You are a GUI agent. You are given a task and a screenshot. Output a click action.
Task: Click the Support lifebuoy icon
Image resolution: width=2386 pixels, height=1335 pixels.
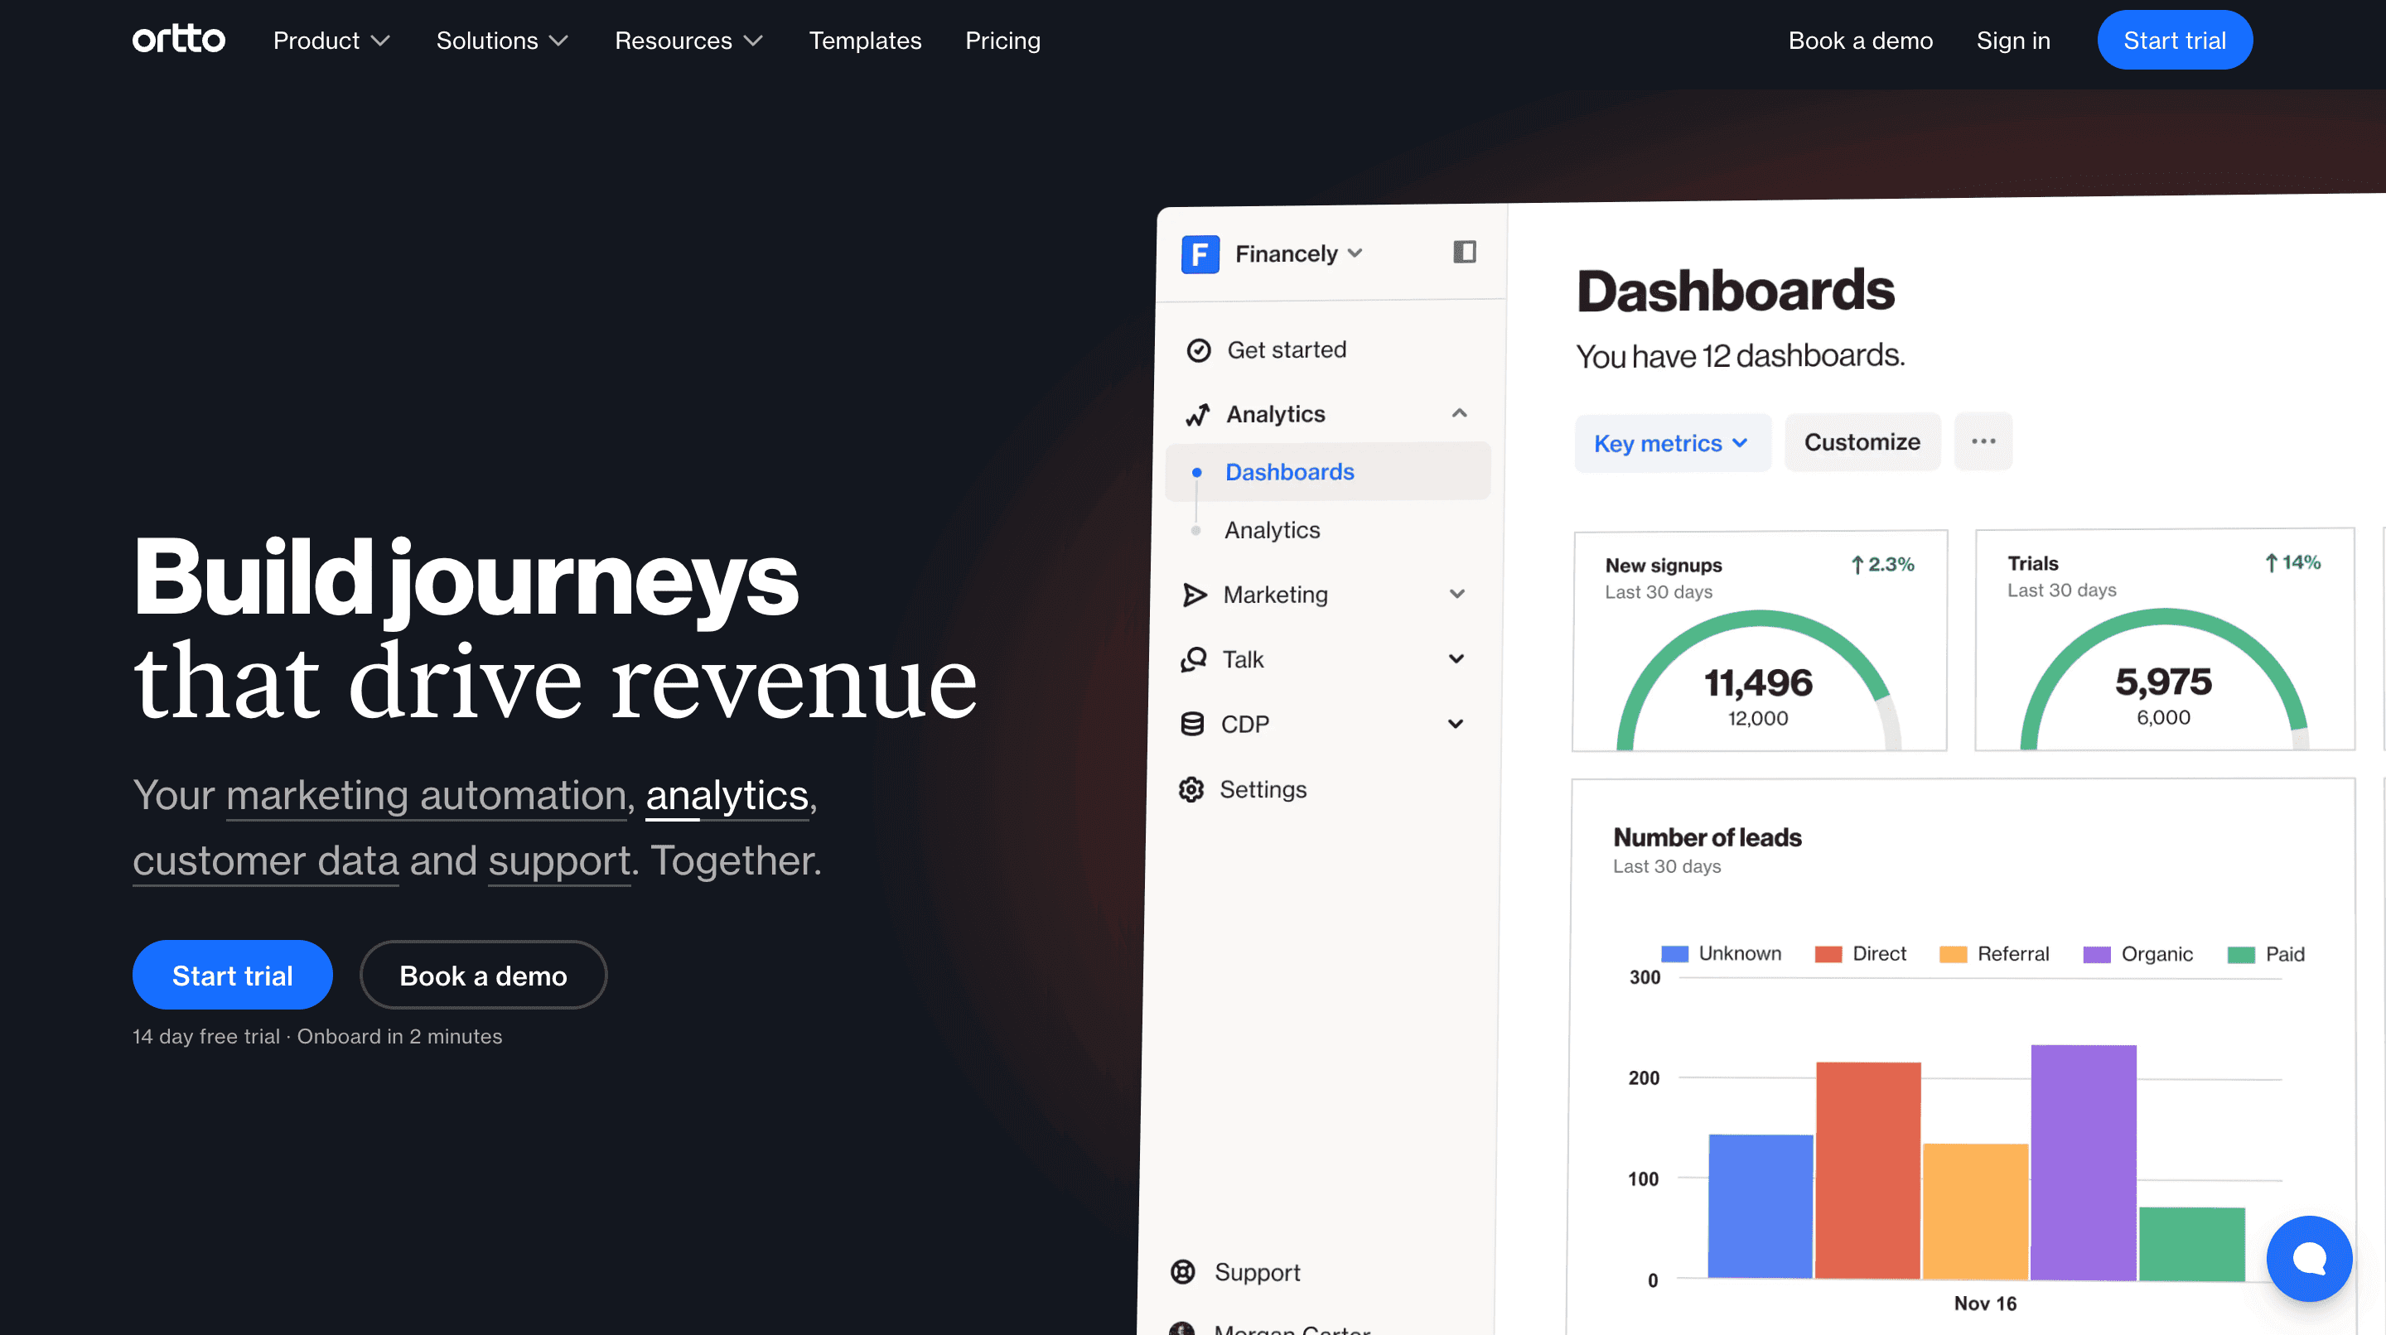point(1183,1272)
